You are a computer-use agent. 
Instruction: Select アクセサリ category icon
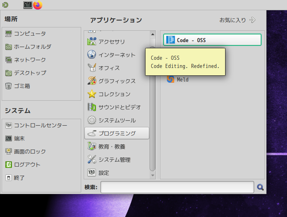[x=92, y=41]
